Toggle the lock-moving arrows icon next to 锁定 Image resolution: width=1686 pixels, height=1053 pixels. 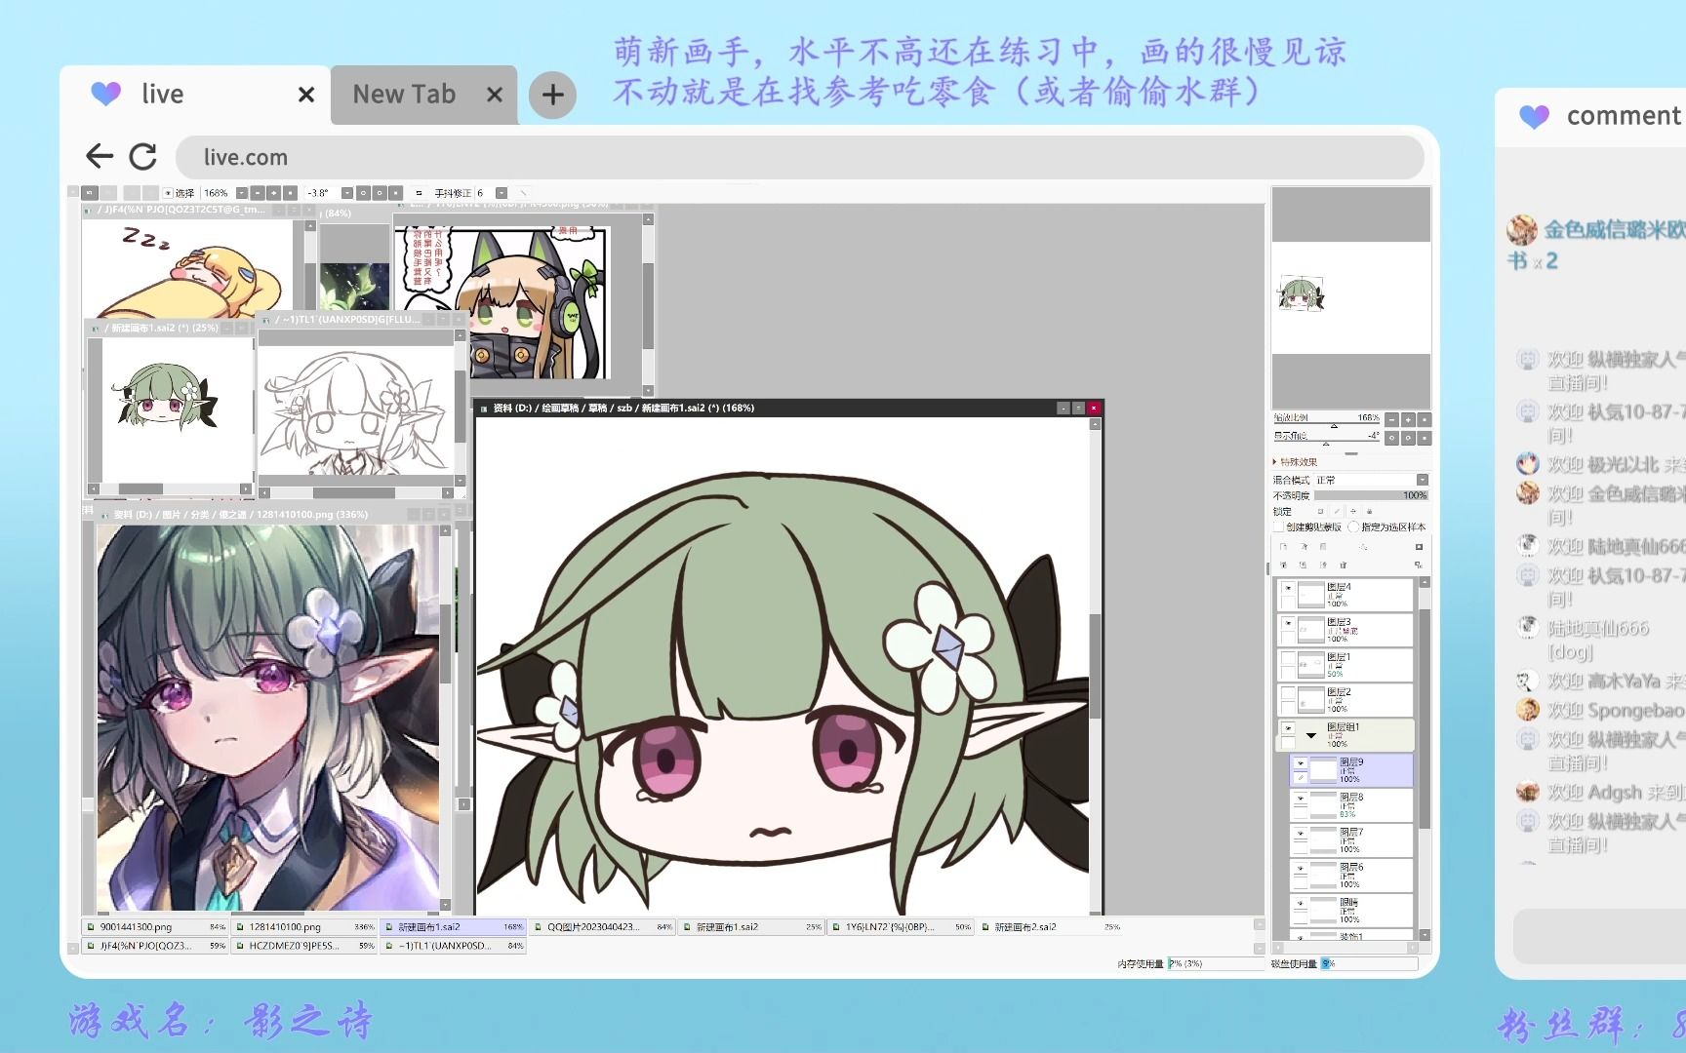(1352, 511)
